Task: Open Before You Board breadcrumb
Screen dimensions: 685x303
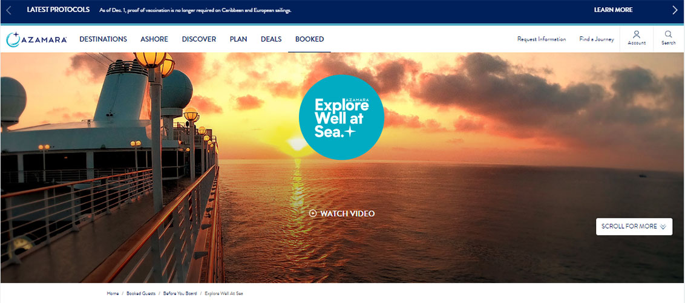Action: (180, 293)
